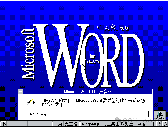Click the 金 Kingsoft input method icon

coord(3,124)
